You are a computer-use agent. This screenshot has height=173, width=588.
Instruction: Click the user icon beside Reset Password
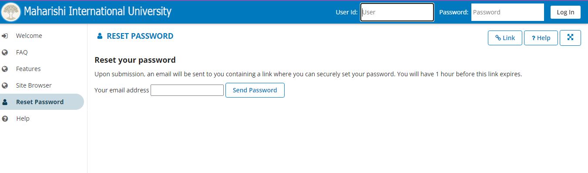click(5, 102)
